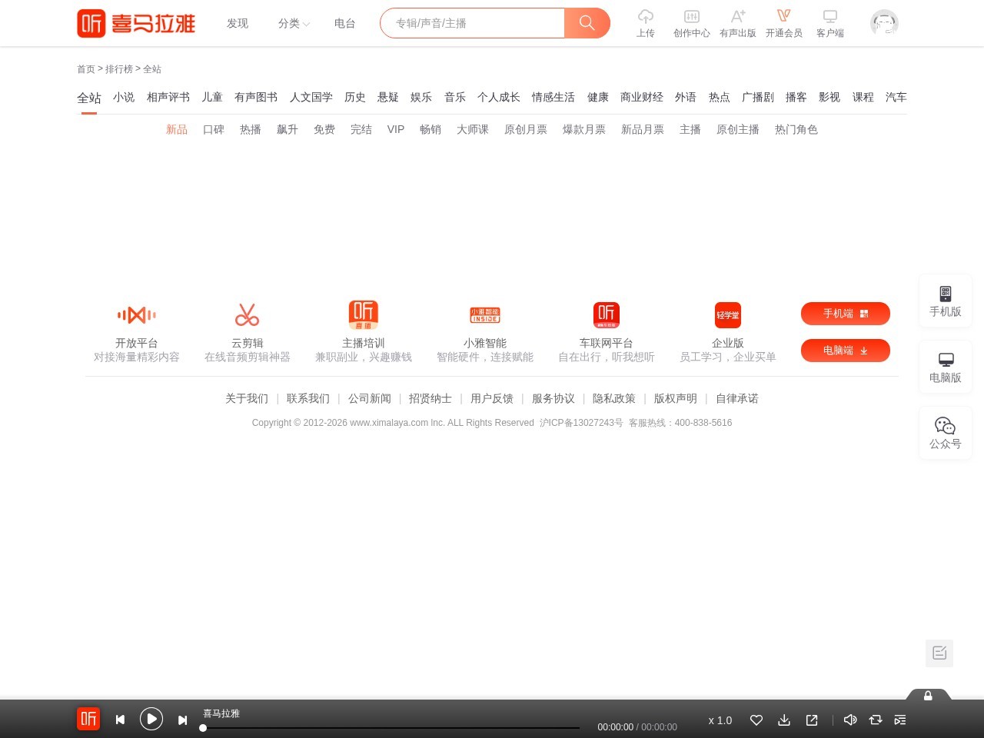The height and width of the screenshot is (738, 984).
Task: Click the 公众号 WeChat sidebar widget
Action: click(946, 433)
